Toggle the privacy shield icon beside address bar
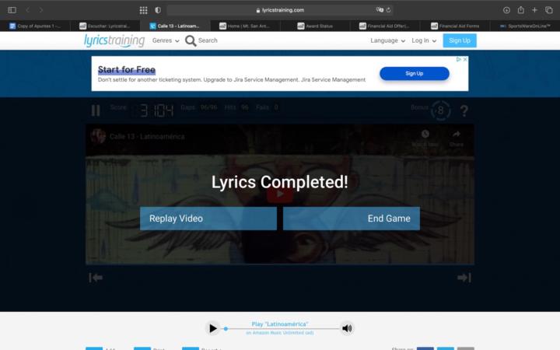 tap(158, 10)
